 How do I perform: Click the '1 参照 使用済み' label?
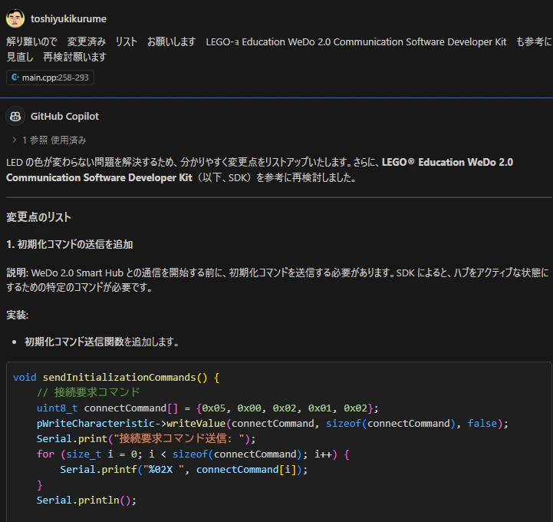click(54, 140)
